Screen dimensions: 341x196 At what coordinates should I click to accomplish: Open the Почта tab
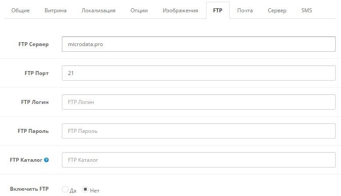click(245, 11)
